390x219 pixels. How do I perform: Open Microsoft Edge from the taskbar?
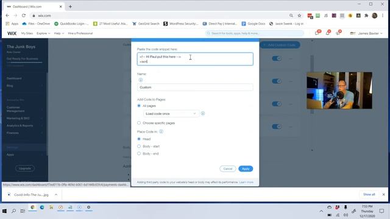click(x=42, y=207)
